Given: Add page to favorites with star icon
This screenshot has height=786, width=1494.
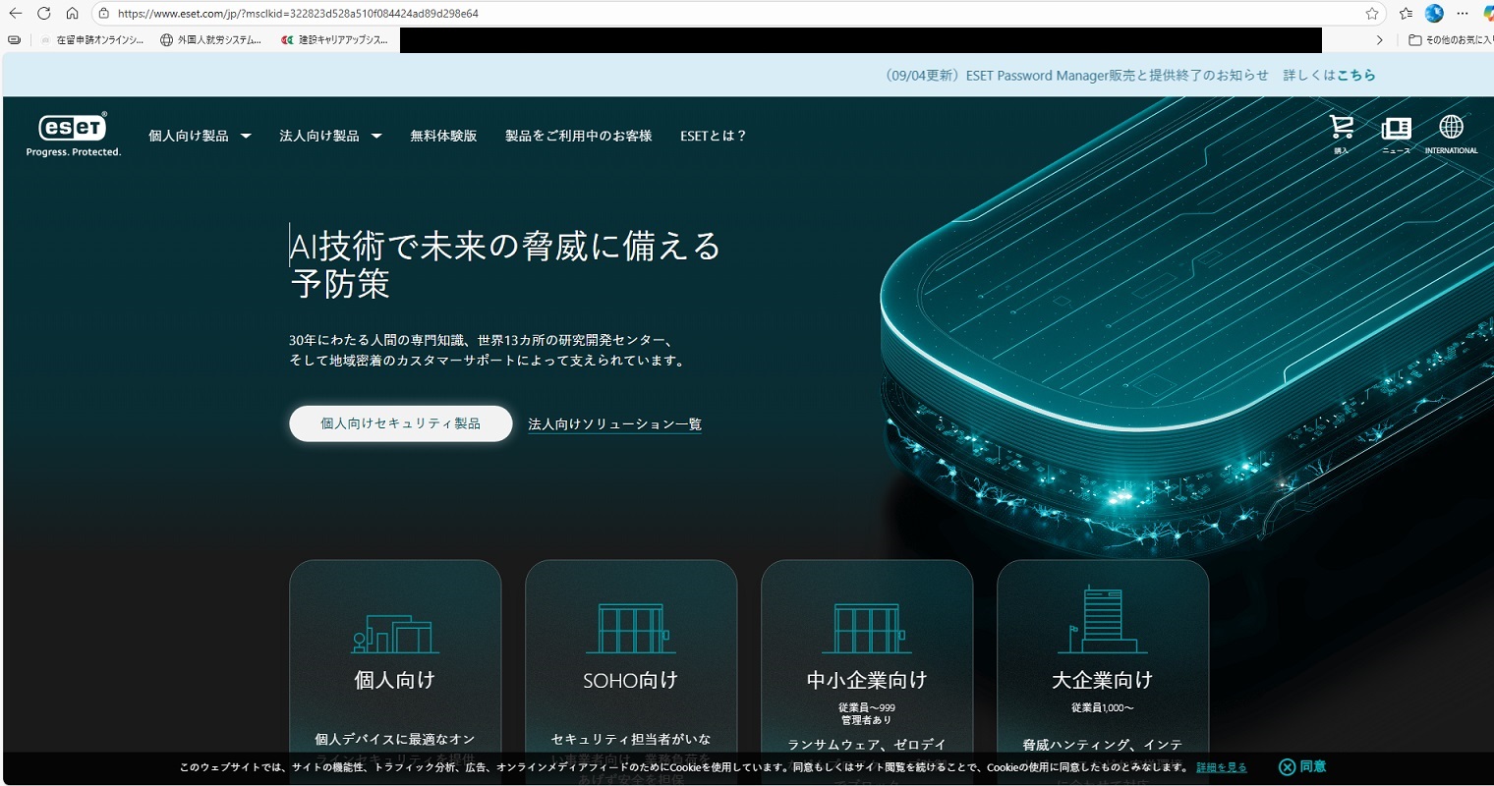Looking at the screenshot, I should coord(1371,14).
